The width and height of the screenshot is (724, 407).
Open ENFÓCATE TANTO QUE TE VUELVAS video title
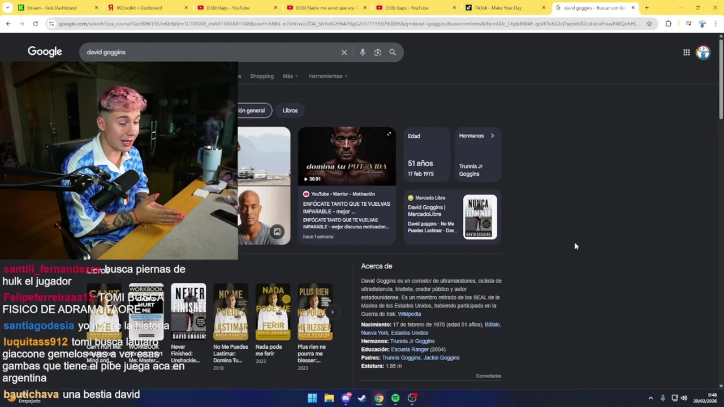(346, 207)
